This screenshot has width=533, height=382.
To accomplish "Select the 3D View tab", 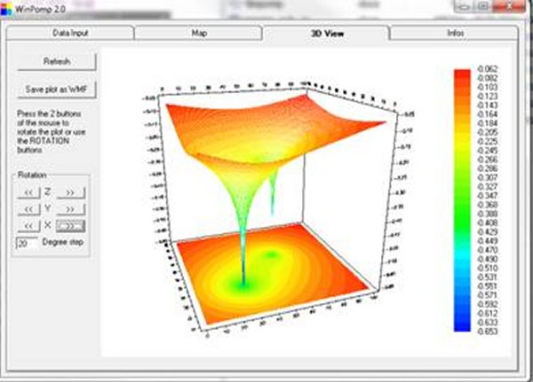I will 326,33.
